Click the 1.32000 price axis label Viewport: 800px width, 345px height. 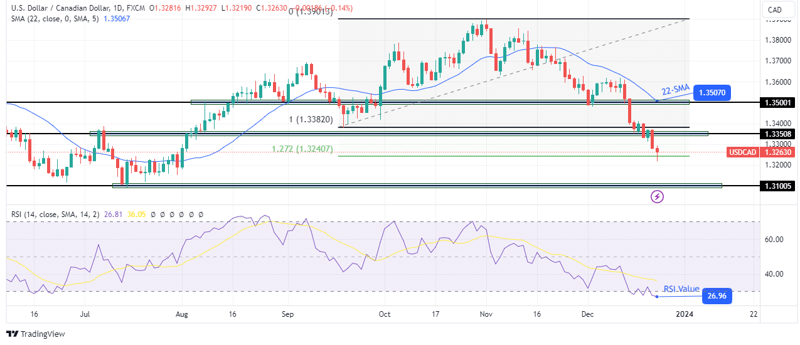pyautogui.click(x=777, y=164)
